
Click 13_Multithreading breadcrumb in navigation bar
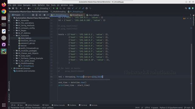pyautogui.click(x=58, y=12)
